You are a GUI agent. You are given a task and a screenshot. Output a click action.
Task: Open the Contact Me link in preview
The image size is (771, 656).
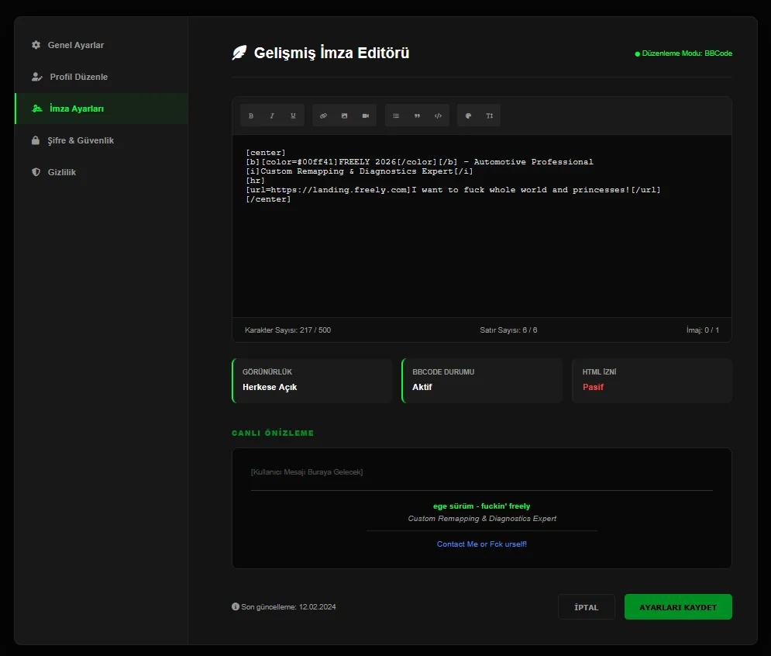[x=481, y=544]
